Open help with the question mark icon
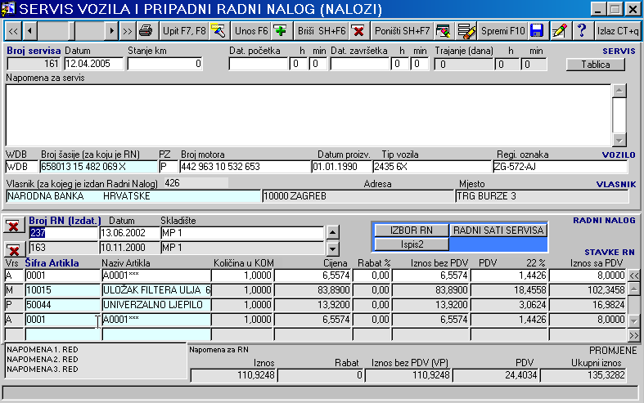This screenshot has height=403, width=644. [x=582, y=31]
